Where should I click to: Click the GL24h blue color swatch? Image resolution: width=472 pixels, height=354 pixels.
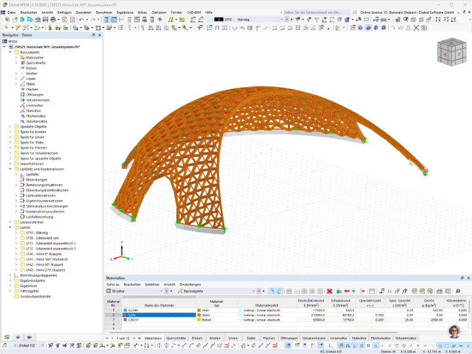point(125,310)
